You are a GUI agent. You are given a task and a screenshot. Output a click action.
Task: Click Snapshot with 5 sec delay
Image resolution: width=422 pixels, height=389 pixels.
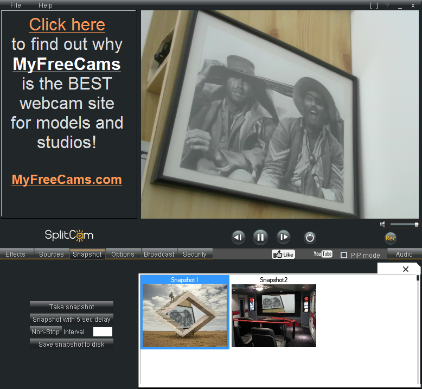pyautogui.click(x=72, y=319)
